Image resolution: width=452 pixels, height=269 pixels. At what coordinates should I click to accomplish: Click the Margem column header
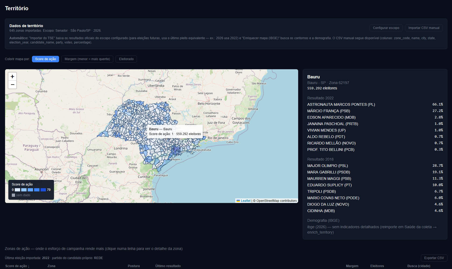pos(352,266)
